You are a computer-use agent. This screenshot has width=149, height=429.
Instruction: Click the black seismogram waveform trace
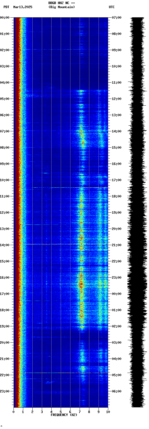(x=138, y=212)
